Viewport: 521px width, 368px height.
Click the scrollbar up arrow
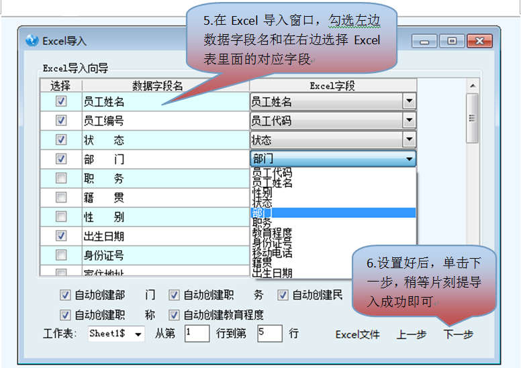[473, 86]
